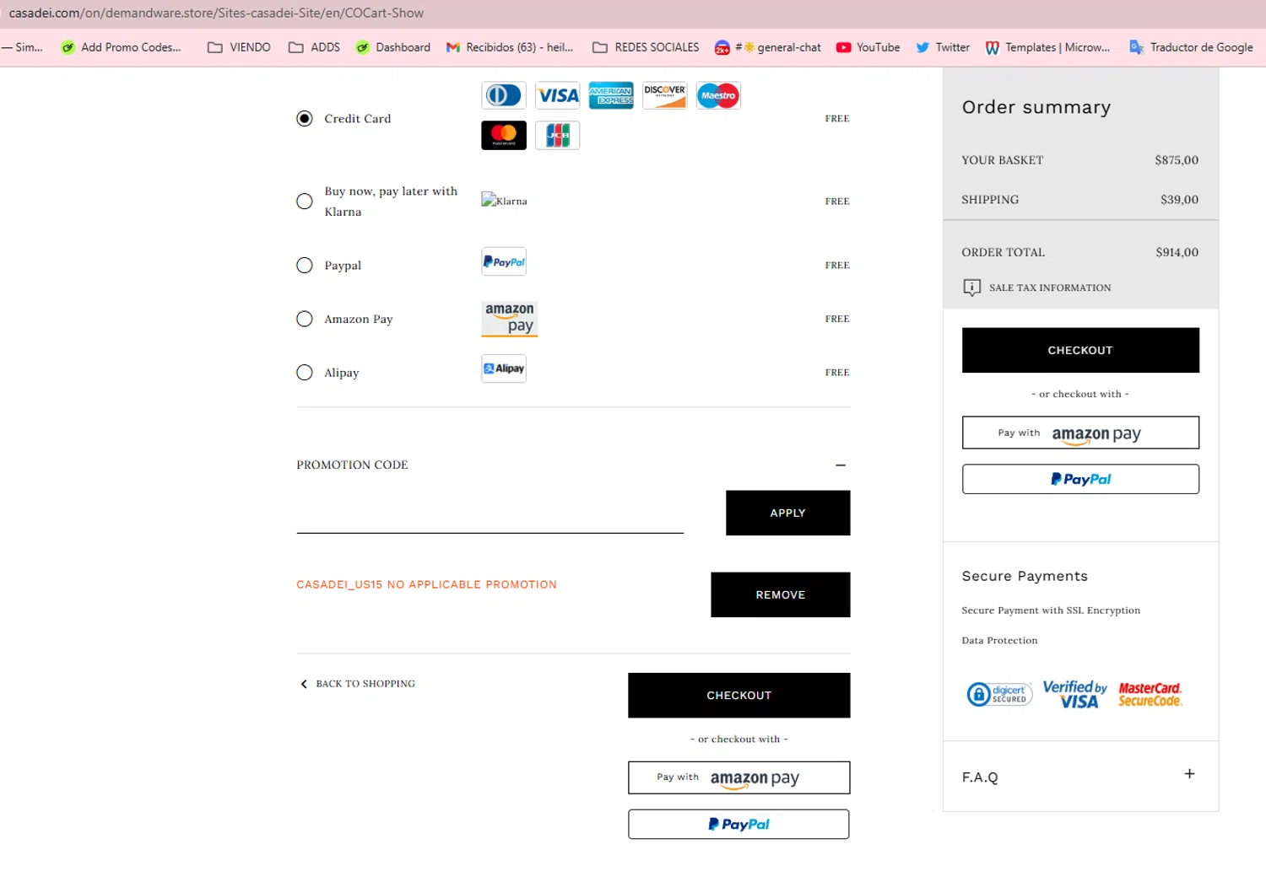Click the Amazon Pay logo in payment methods
Screen dimensions: 1266x882
coord(510,319)
